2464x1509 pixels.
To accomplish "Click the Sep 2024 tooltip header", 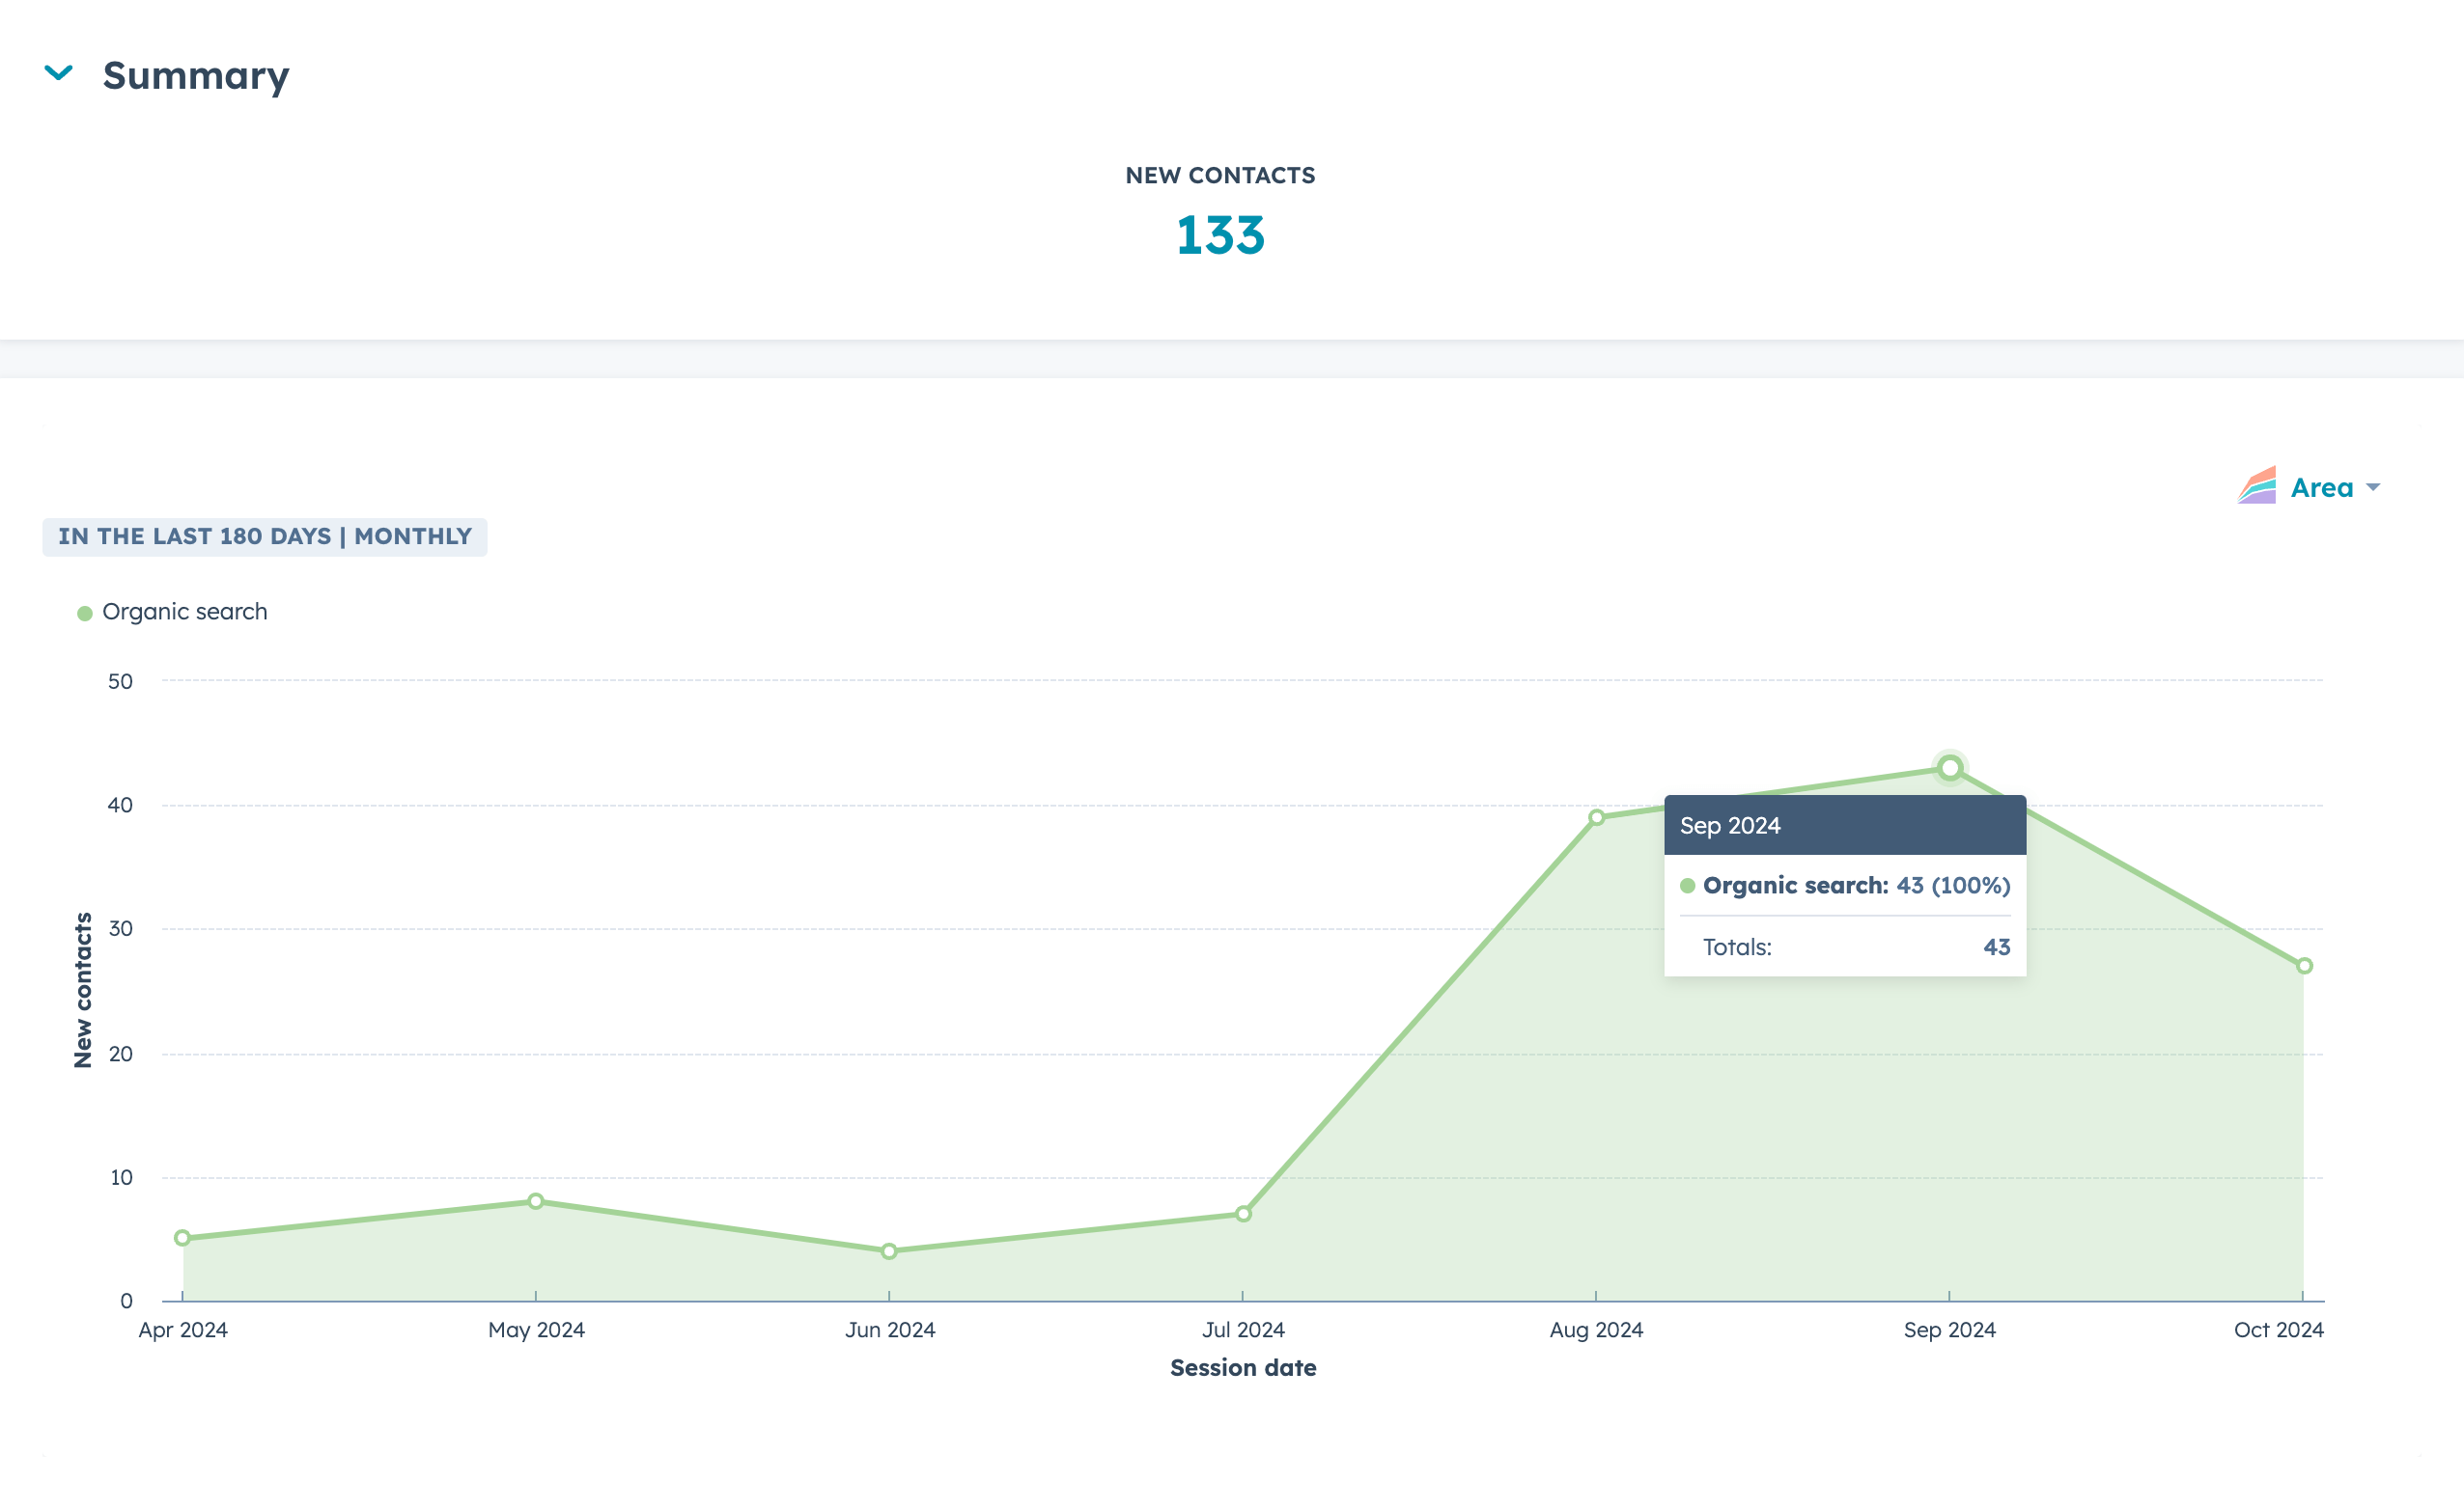I will tap(1844, 826).
